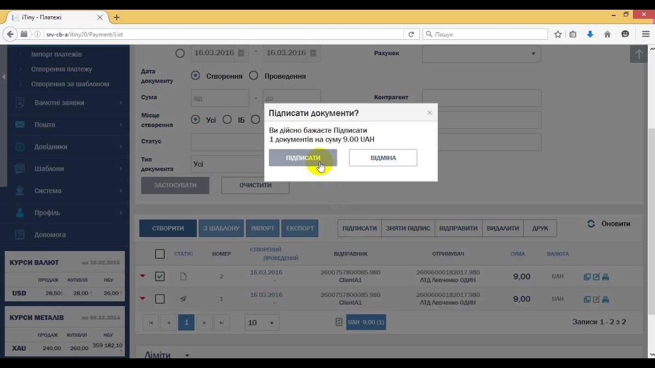This screenshot has height=368, width=655.
Task: Click the Firefox search box Пошук
Action: (x=485, y=34)
